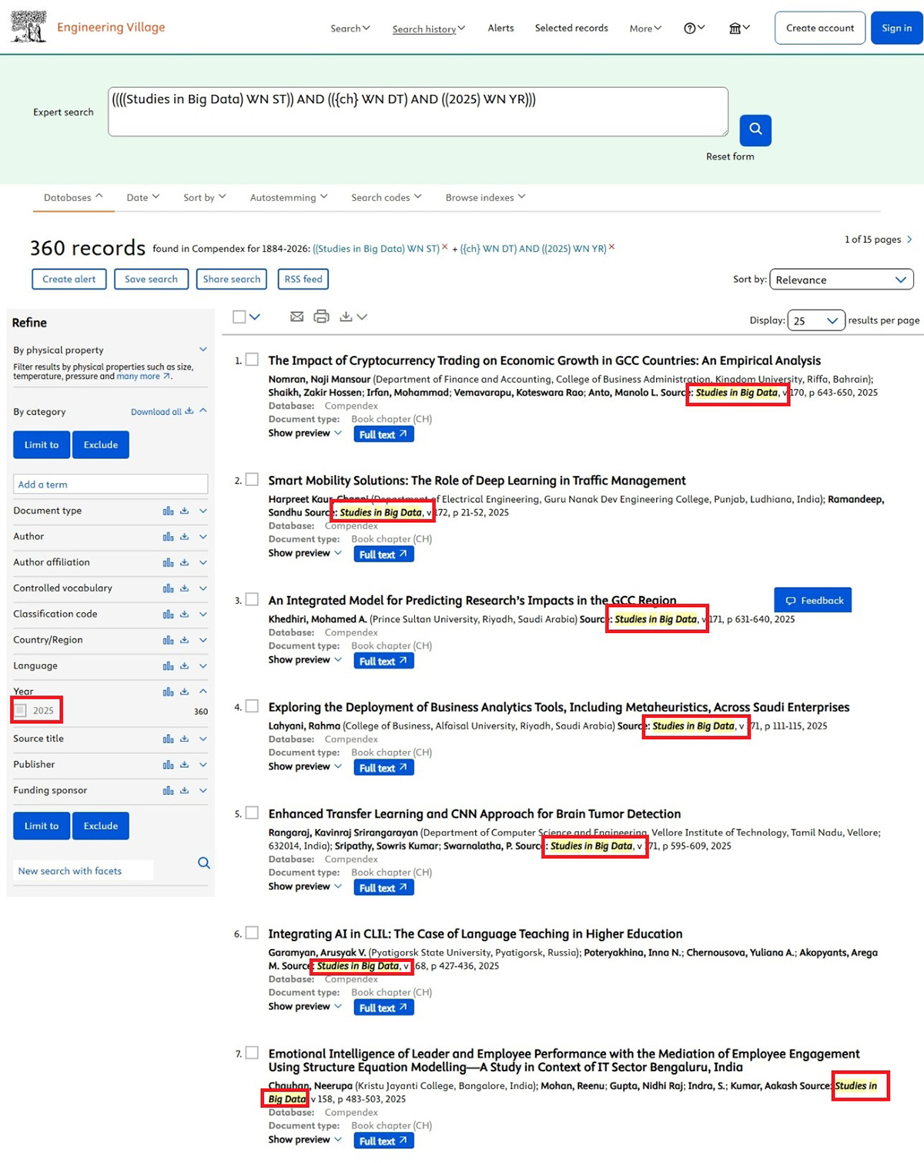Toggle the select-all records checkbox
Viewport: 924px width, 1163px height.
coord(239,317)
